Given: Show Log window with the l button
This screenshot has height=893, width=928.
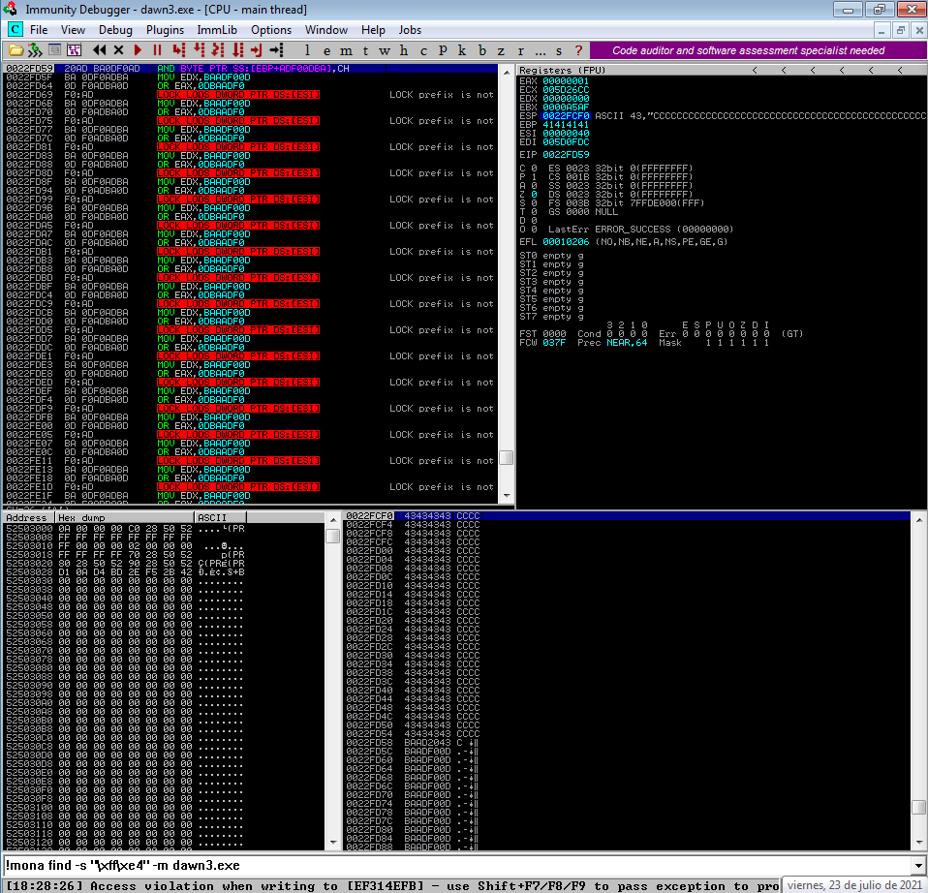Looking at the screenshot, I should 307,50.
